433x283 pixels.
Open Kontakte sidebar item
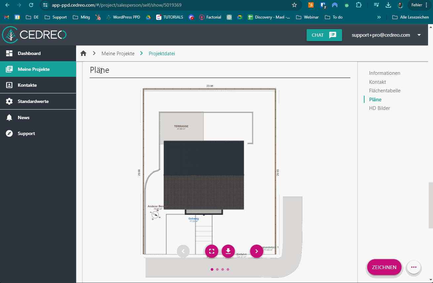click(x=38, y=85)
